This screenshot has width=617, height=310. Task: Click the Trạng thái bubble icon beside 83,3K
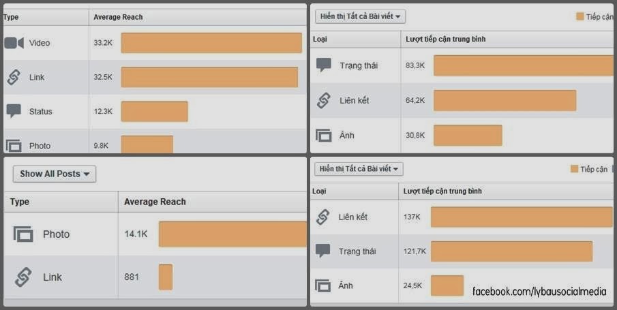point(323,65)
